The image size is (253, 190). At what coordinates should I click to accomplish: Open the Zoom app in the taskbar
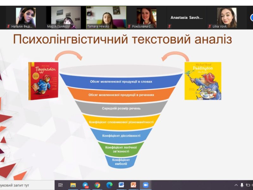[146, 185]
